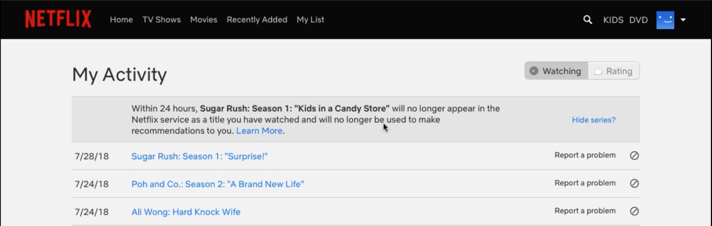Open TV Shows menu item
The height and width of the screenshot is (226, 712).
tap(162, 20)
